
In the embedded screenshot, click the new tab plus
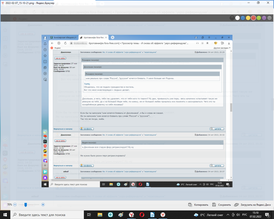click(113, 38)
